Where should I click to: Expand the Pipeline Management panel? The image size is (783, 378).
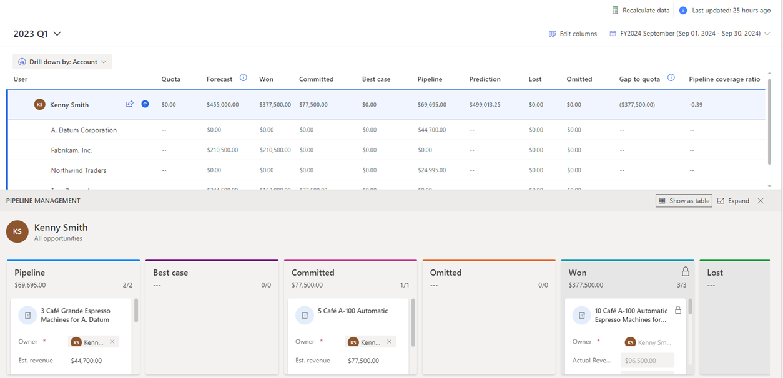tap(734, 201)
